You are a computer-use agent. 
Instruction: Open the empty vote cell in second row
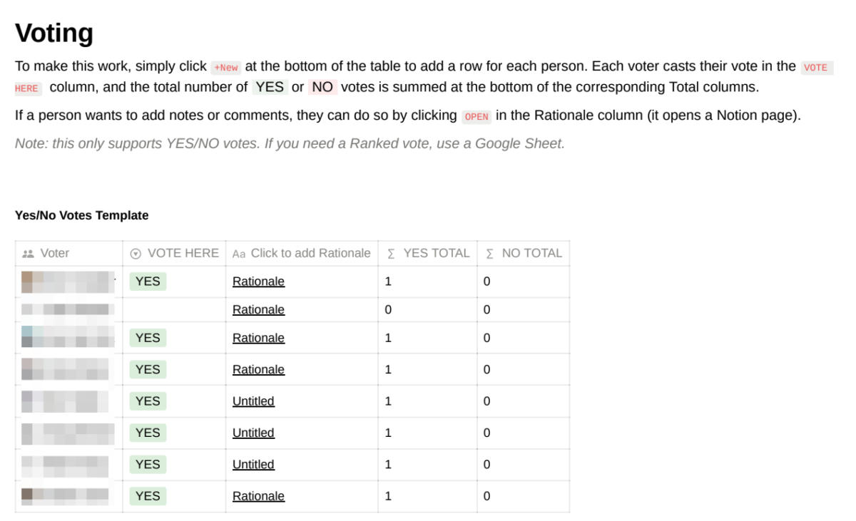(174, 310)
